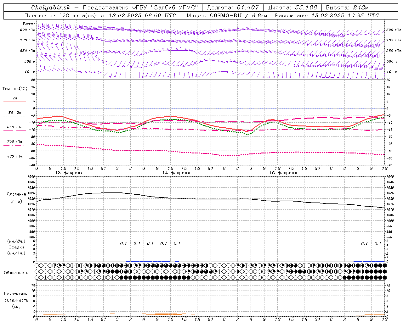
Task: Select the 'Прогноз на 120 часа(ов)' forecast start text
Action: [60, 15]
